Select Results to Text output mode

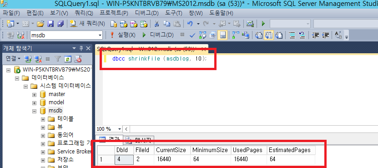(x=259, y=36)
